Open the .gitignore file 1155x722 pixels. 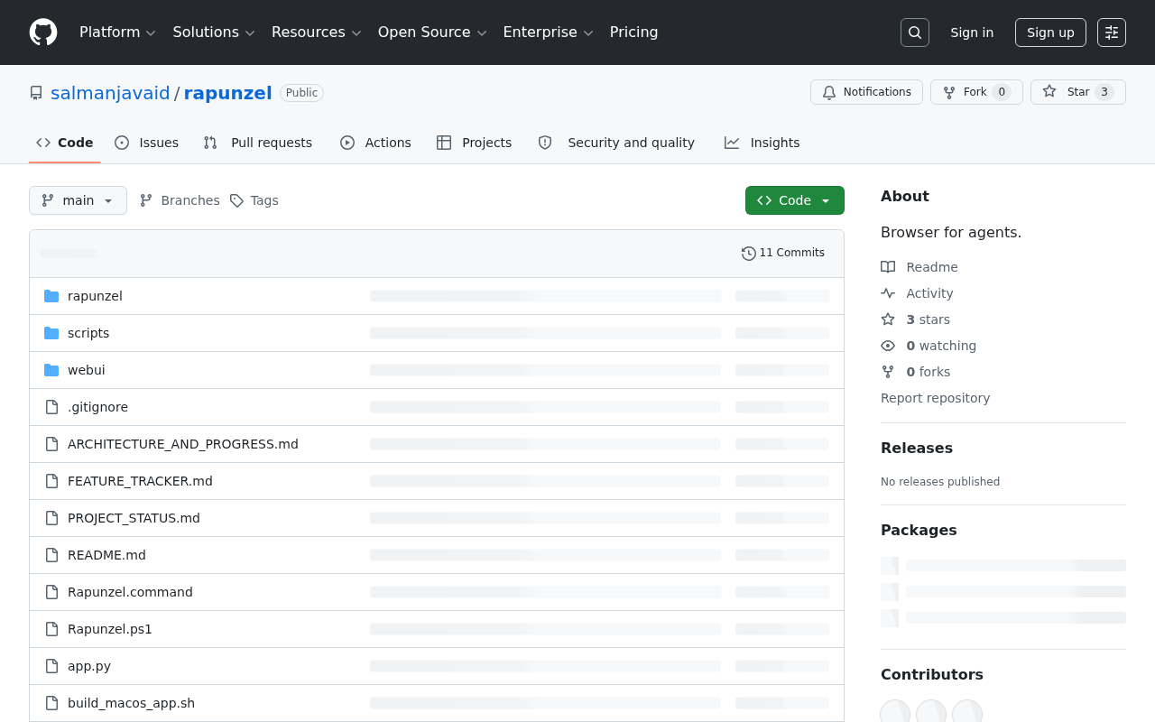pos(97,407)
